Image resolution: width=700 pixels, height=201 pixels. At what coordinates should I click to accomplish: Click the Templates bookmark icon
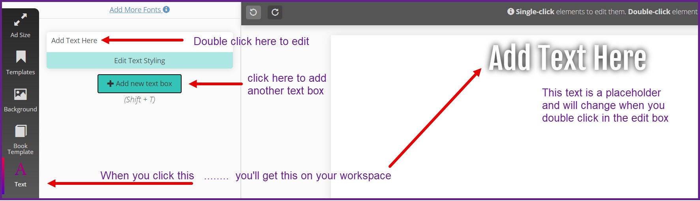point(21,57)
